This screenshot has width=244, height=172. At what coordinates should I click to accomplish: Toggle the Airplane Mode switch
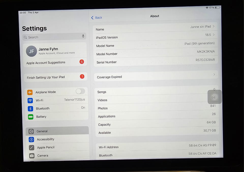pyautogui.click(x=81, y=91)
